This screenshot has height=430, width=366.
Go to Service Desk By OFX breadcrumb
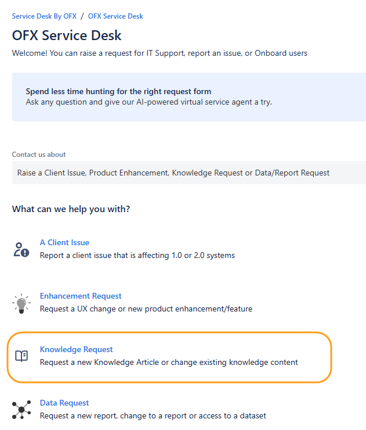click(x=44, y=16)
